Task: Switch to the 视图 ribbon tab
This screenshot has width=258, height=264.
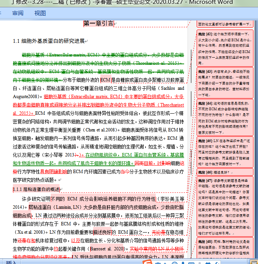Action: 40,13
